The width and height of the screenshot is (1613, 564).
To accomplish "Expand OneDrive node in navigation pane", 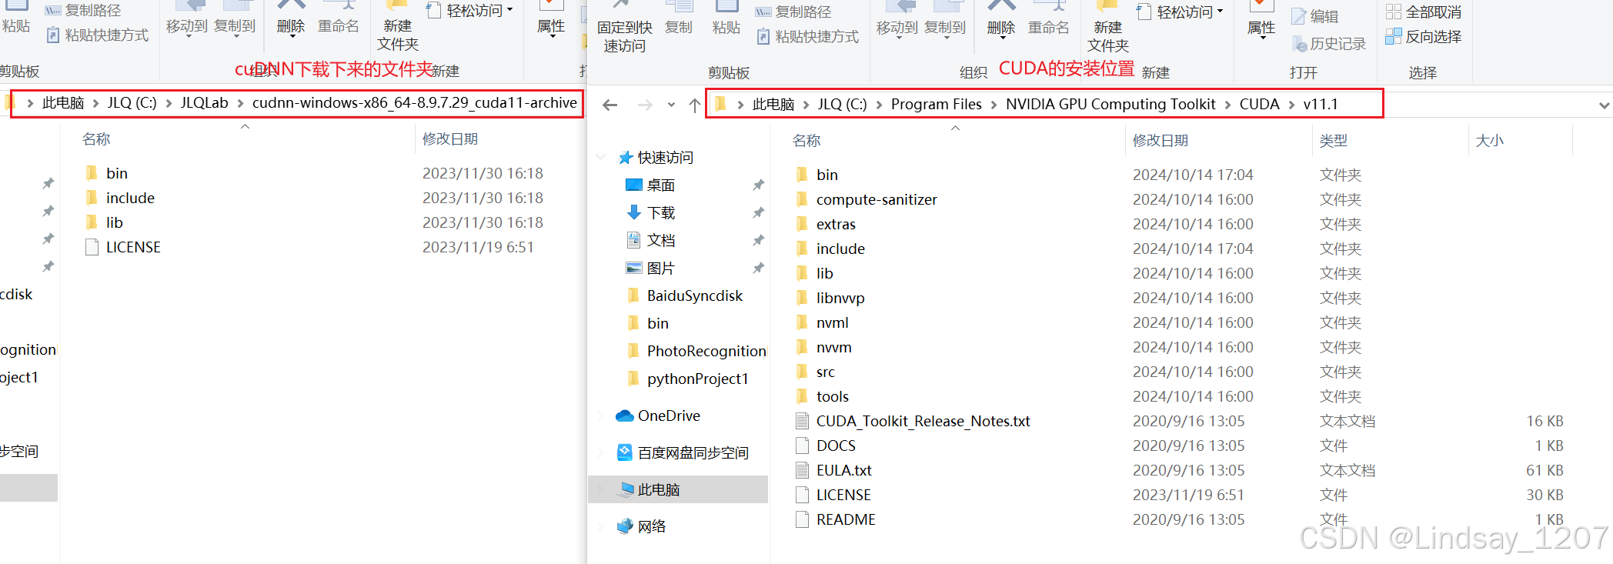I will [x=601, y=416].
